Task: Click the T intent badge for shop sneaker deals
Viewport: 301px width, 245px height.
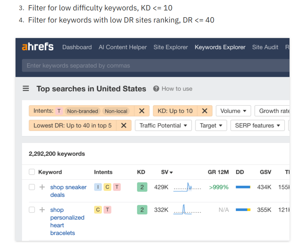Action: (x=117, y=187)
